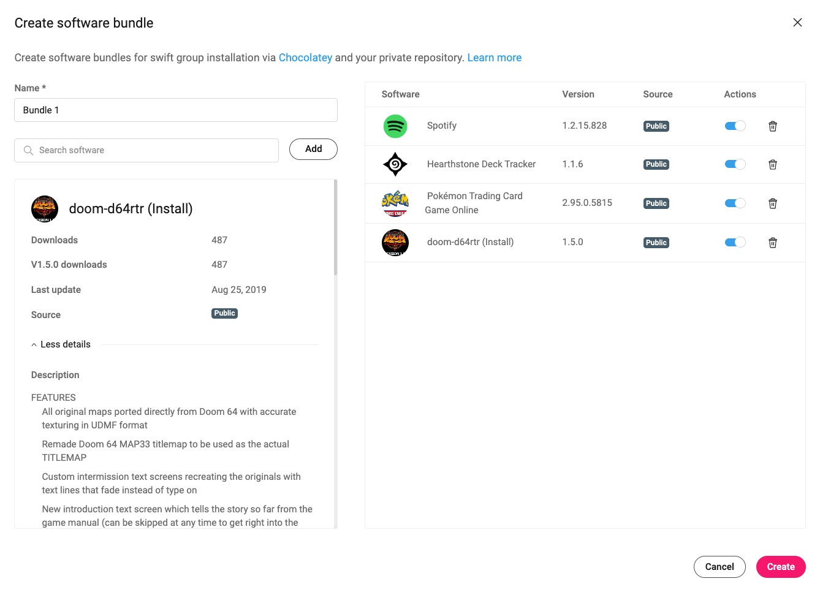Click doom-d64rtr icon in details panel
820x592 pixels.
pyautogui.click(x=45, y=209)
